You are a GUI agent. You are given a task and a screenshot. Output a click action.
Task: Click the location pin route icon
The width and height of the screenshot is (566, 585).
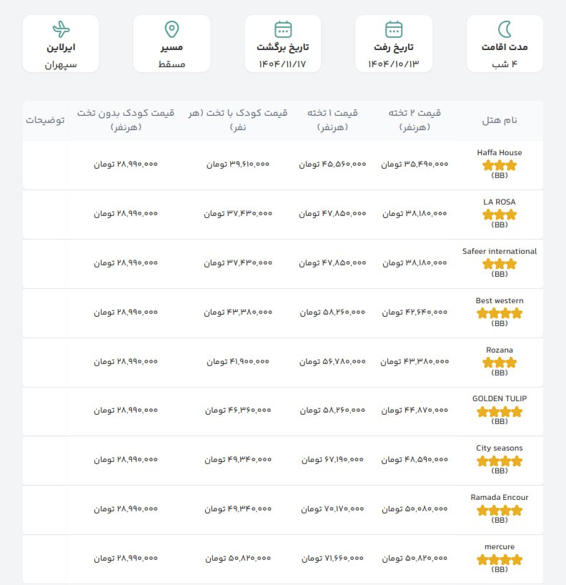click(172, 29)
